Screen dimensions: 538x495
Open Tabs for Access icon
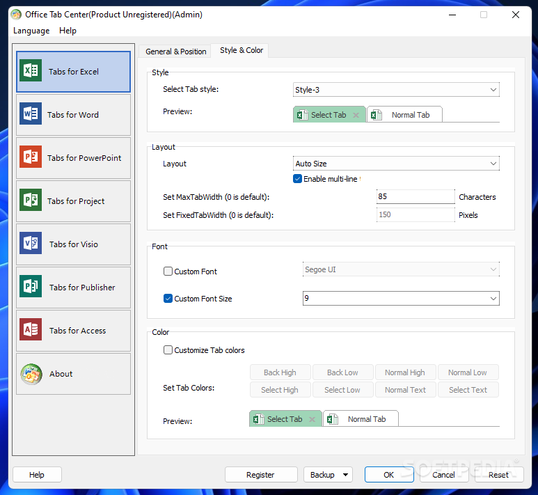pos(31,329)
